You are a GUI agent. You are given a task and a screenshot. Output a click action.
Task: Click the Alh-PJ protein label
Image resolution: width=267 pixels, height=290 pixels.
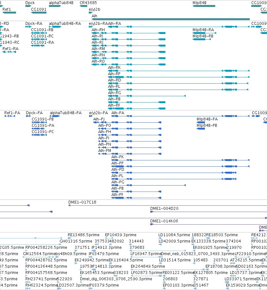pyautogui.click(x=99, y=119)
